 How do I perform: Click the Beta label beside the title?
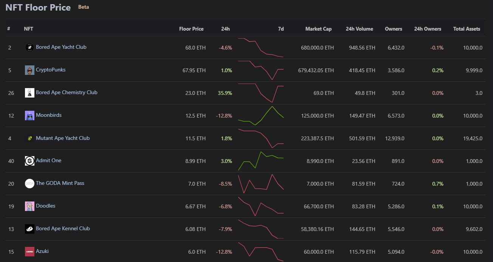(x=84, y=7)
